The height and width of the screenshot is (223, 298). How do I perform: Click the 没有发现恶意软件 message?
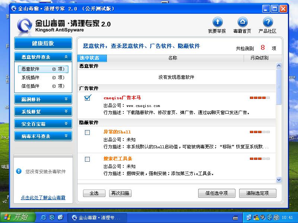click(176, 77)
